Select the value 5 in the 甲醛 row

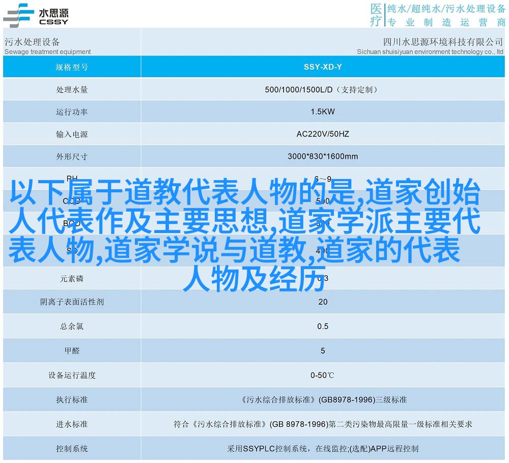pos(323,351)
